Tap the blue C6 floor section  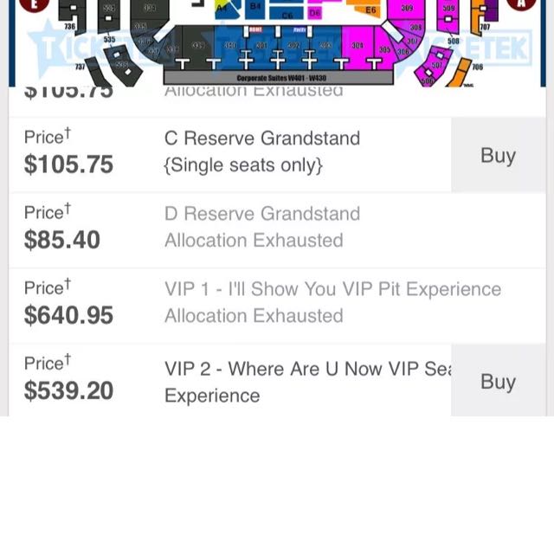click(287, 14)
